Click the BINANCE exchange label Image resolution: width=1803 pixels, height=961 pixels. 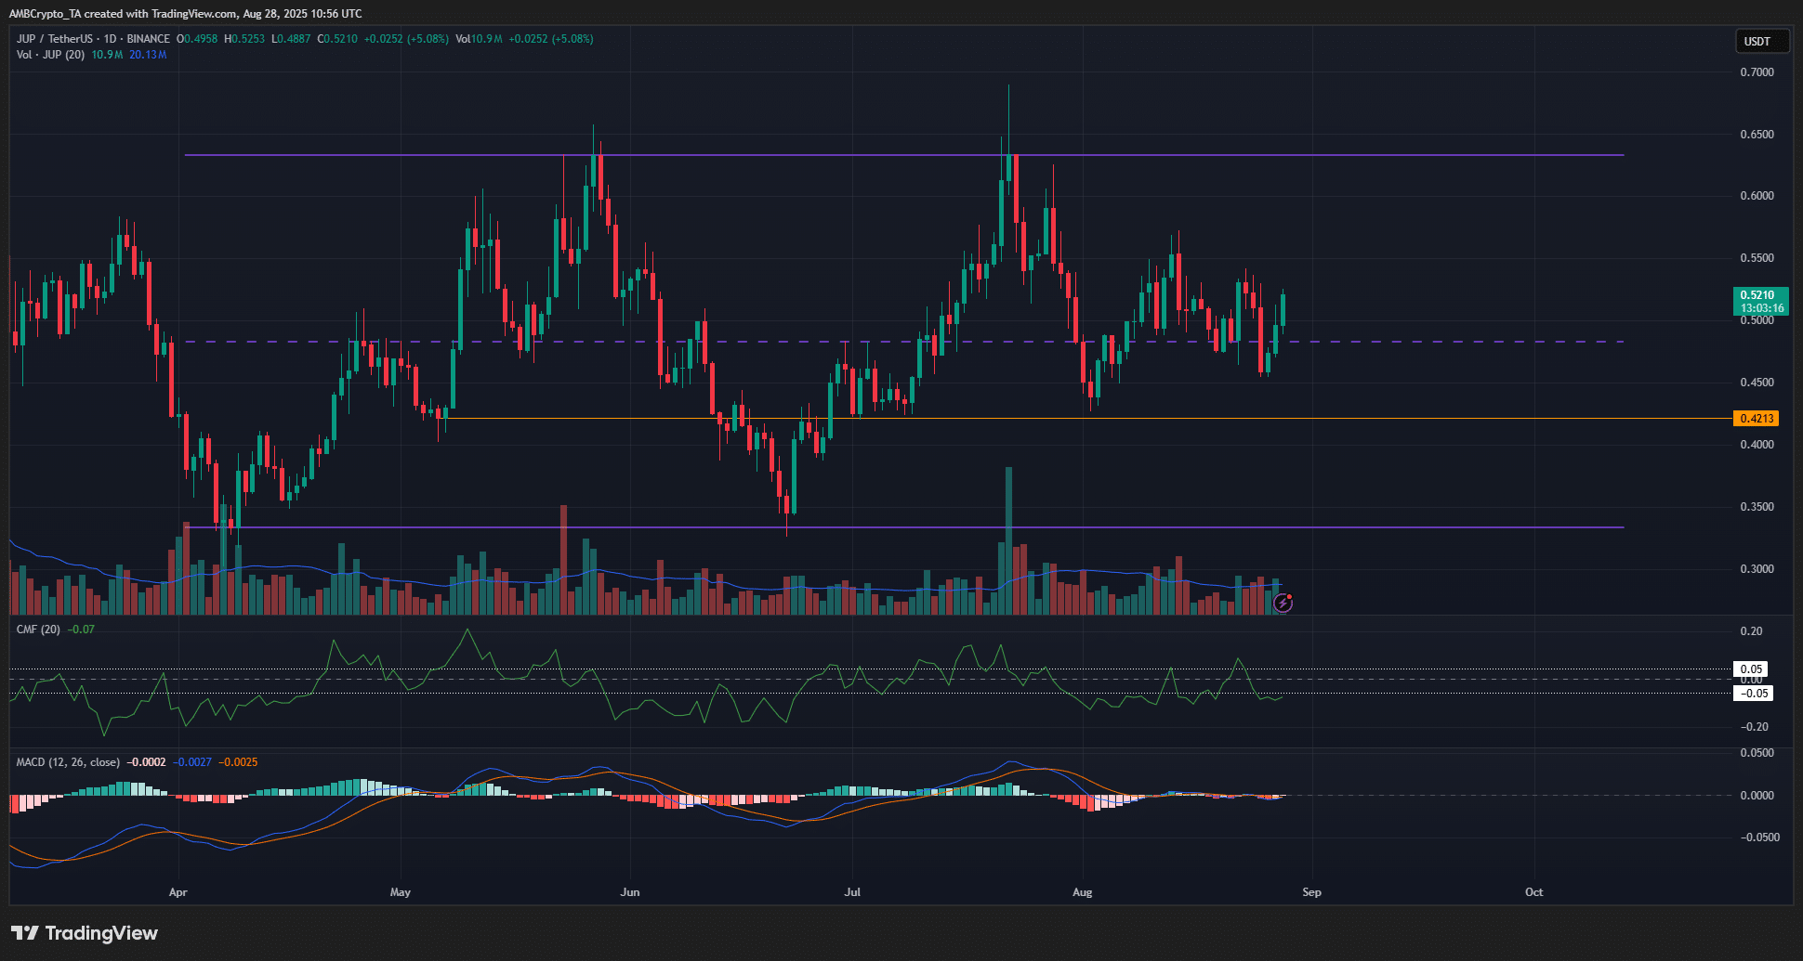coord(148,39)
